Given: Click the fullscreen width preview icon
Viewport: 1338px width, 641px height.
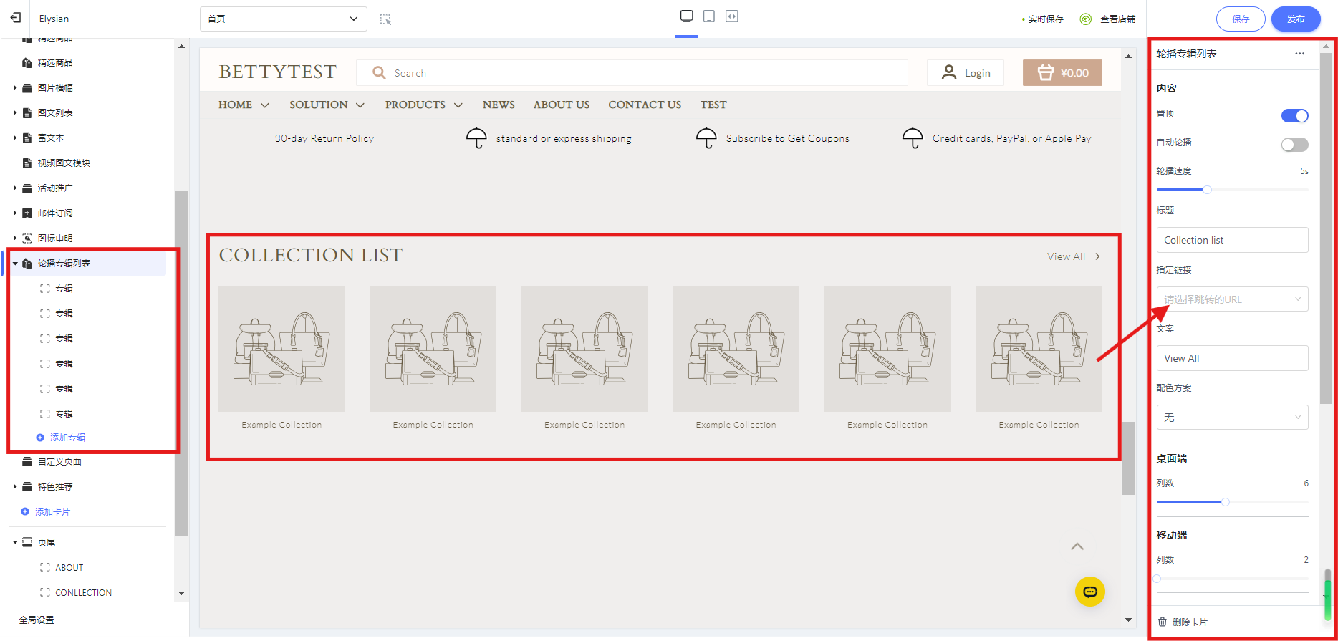Looking at the screenshot, I should (731, 16).
